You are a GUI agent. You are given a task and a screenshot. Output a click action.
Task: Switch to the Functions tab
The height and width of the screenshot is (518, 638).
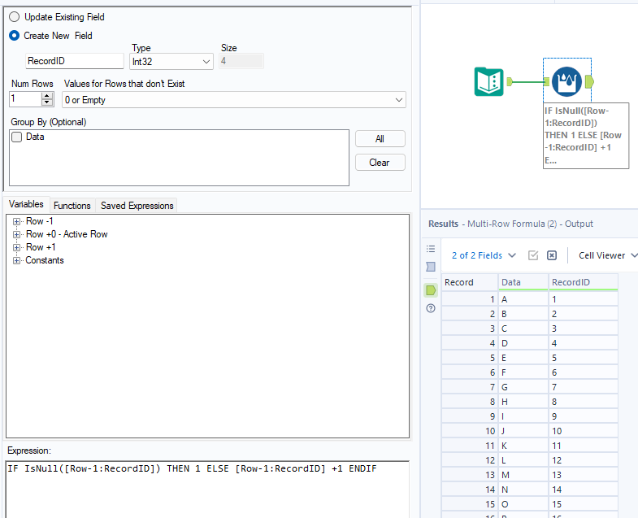click(x=72, y=206)
